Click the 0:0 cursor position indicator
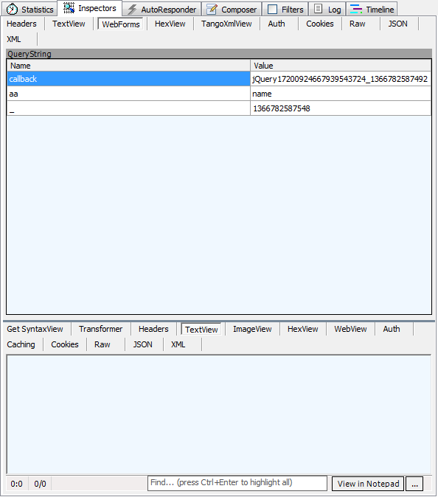Screen dimensions: 438x497 click(x=16, y=484)
